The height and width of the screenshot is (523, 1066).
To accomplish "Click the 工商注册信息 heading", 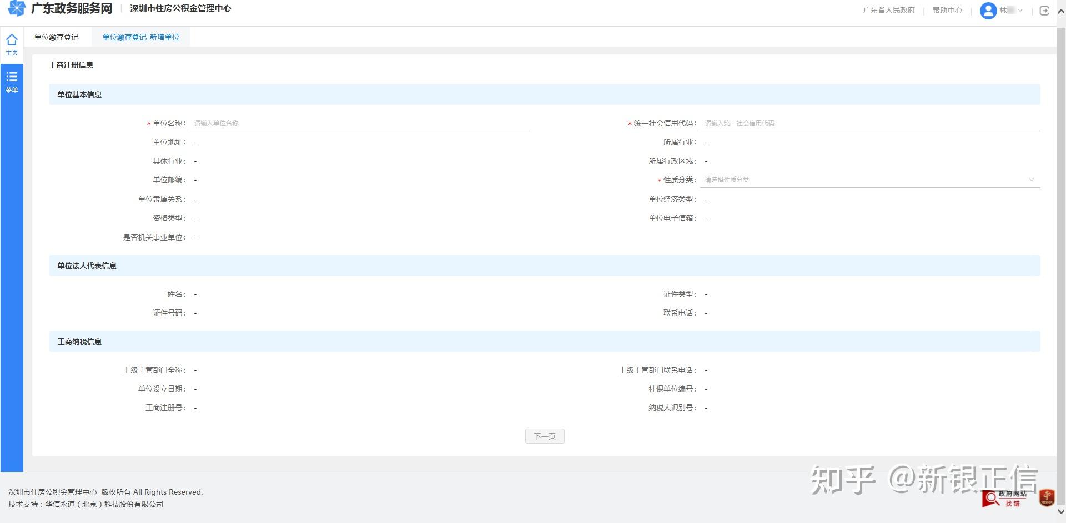I will (71, 65).
